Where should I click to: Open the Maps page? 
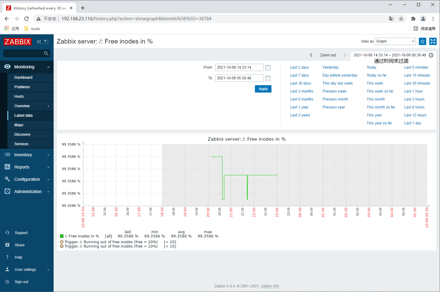click(19, 125)
